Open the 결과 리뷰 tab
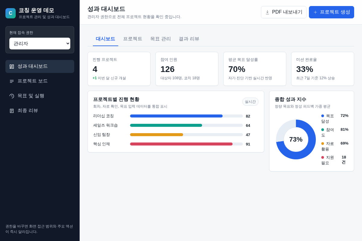The height and width of the screenshot is (241, 362). (189, 39)
